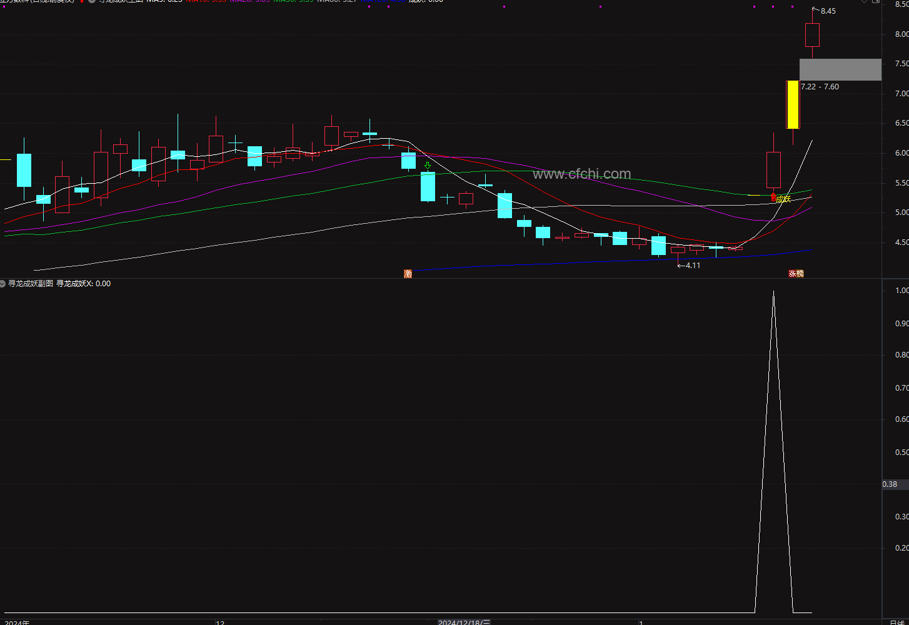The width and height of the screenshot is (909, 625).
Task: Click the orange 涨榜 event marker
Action: [x=796, y=274]
